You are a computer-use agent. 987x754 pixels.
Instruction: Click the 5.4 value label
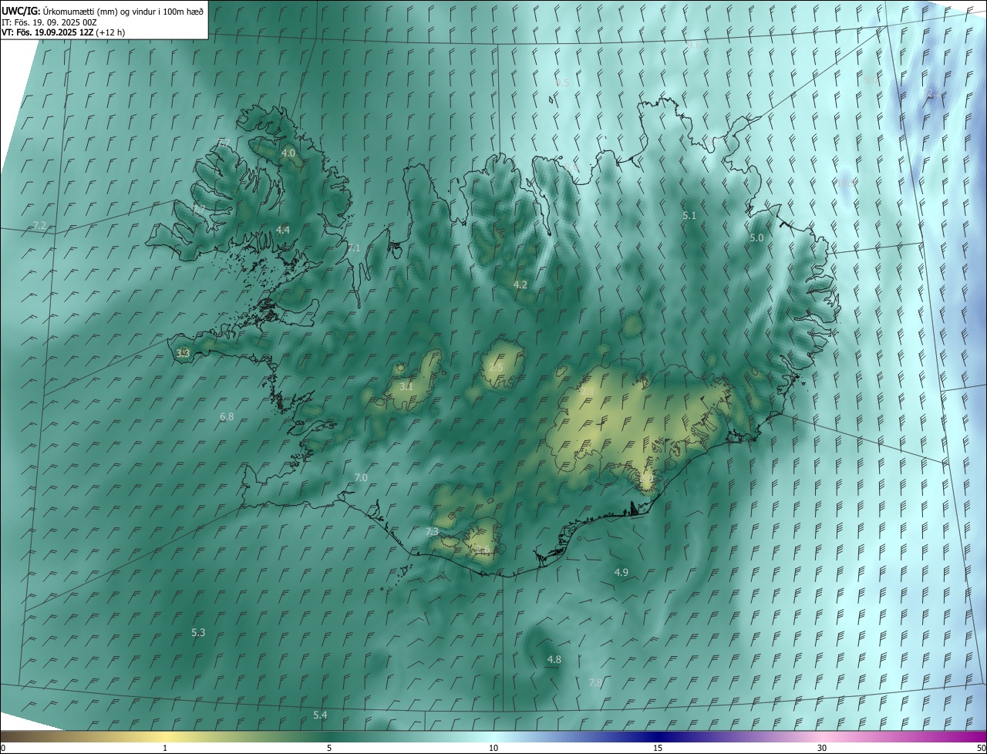[x=320, y=715]
